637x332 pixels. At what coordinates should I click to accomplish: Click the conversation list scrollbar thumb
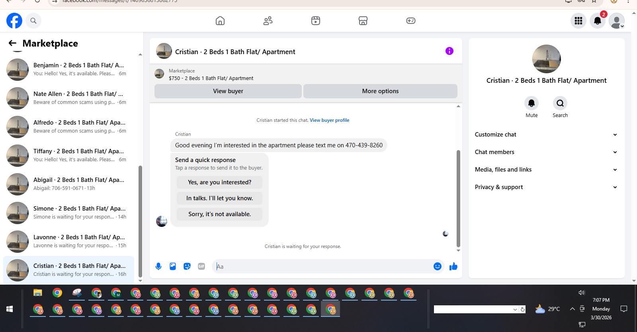140,221
